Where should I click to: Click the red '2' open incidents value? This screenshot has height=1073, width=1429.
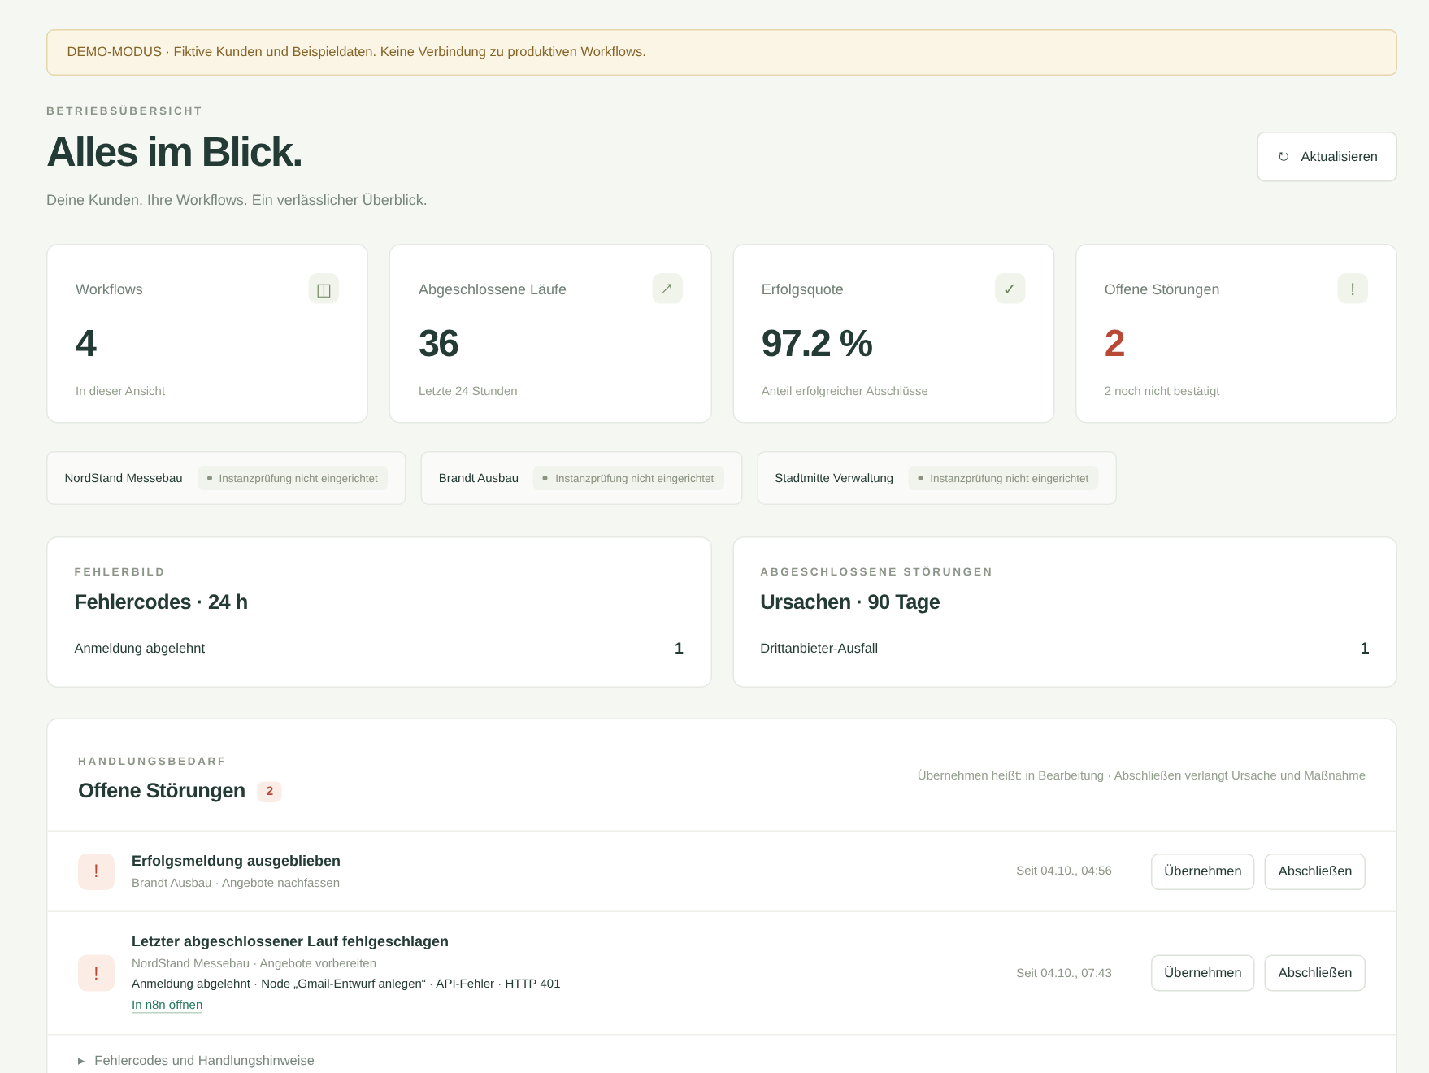tap(1114, 344)
